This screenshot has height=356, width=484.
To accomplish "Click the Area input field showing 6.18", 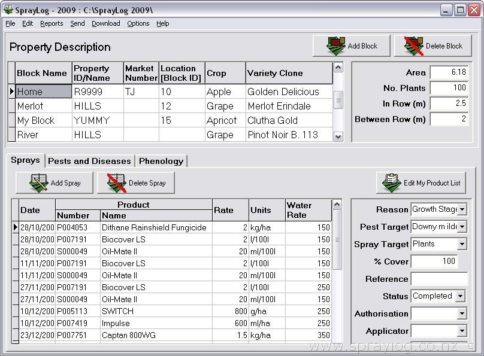I will coord(449,72).
